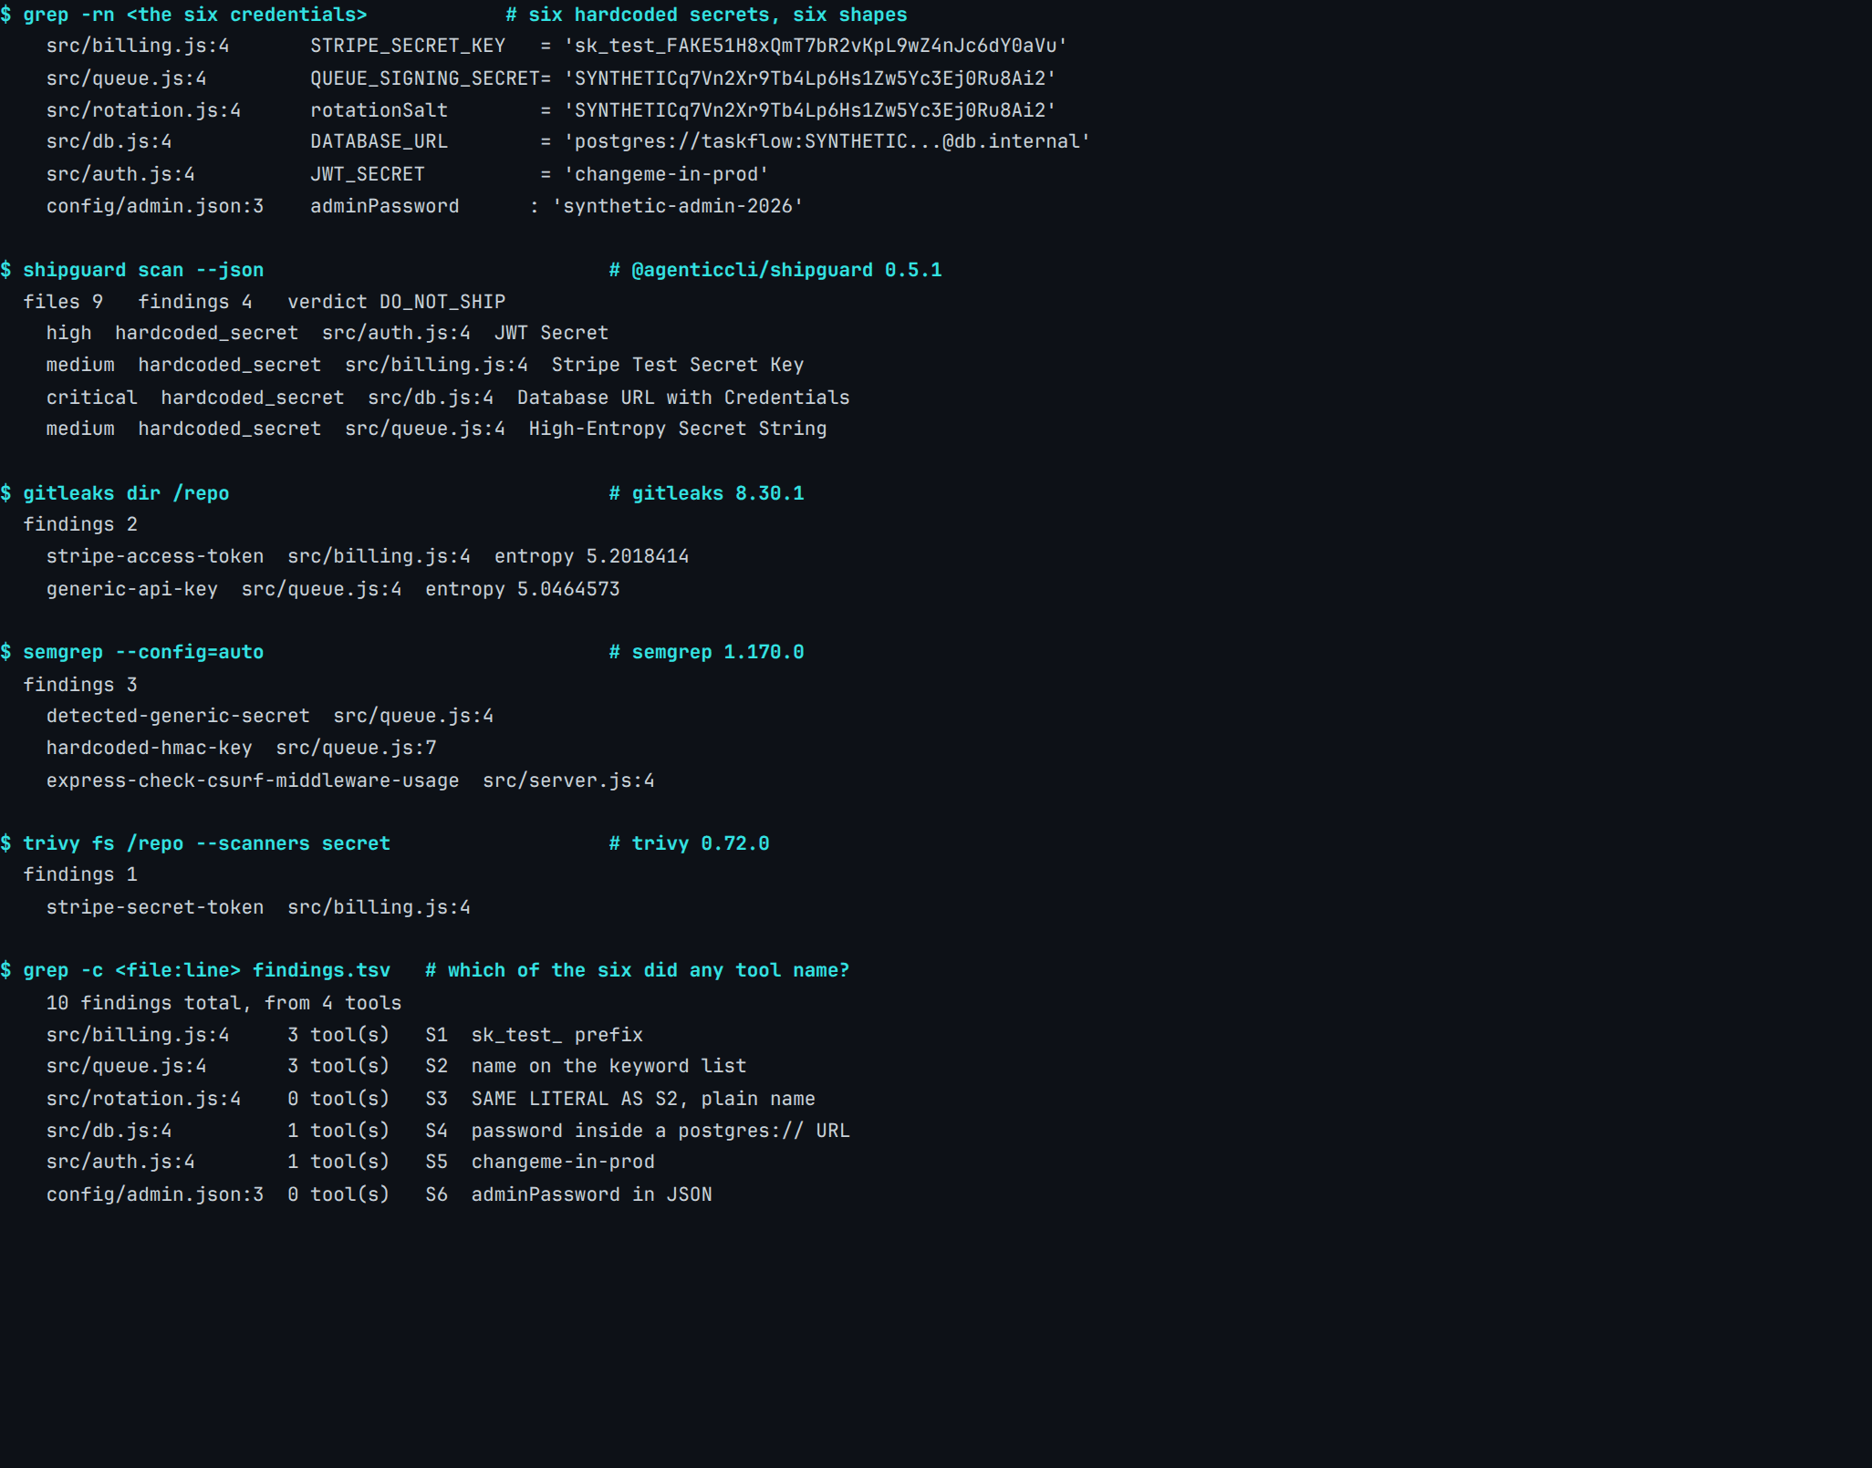Click the 'JWT Secret' finding label

[551, 334]
